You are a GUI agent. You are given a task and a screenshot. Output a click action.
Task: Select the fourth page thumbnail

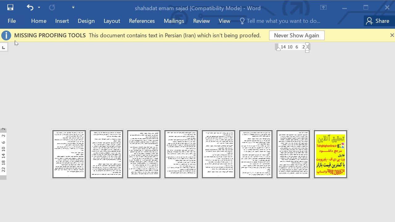[181, 154]
